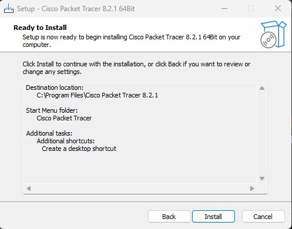Click the box and disc setup graphic
This screenshot has width=292, height=229.
point(273,34)
